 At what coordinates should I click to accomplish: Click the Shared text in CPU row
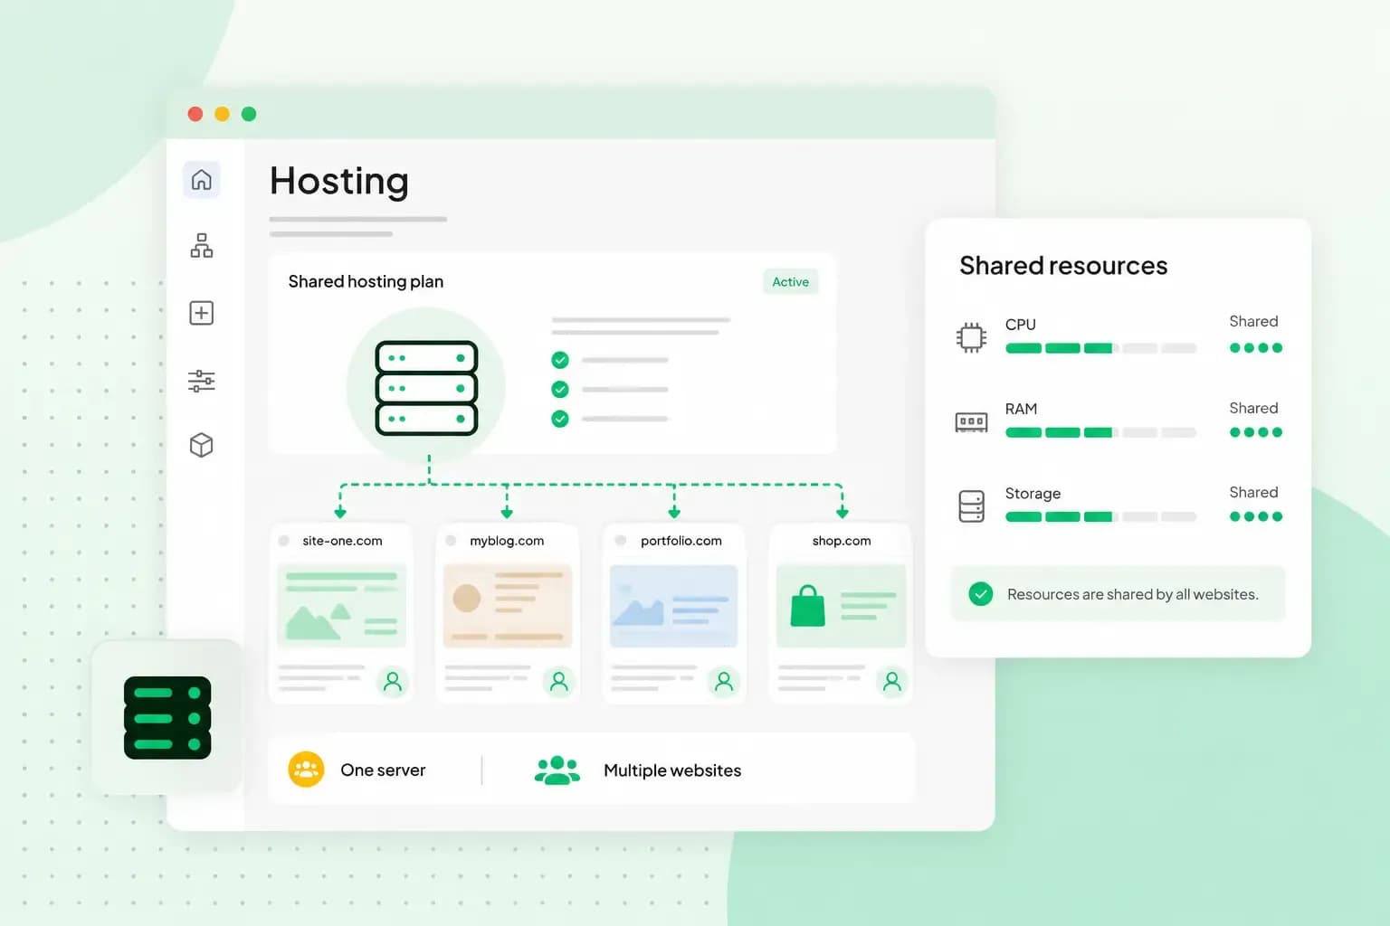(1253, 321)
